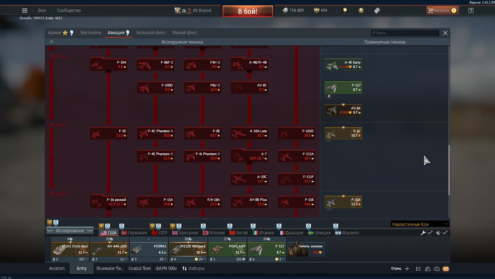The height and width of the screenshot is (279, 495).
Task: Open the chat bubble icon
Action: coord(436,269)
